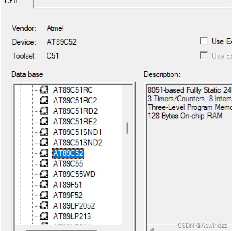The height and width of the screenshot is (231, 232).
Task: Click the chip icon beside AT89C51RC2
Action: [44, 100]
